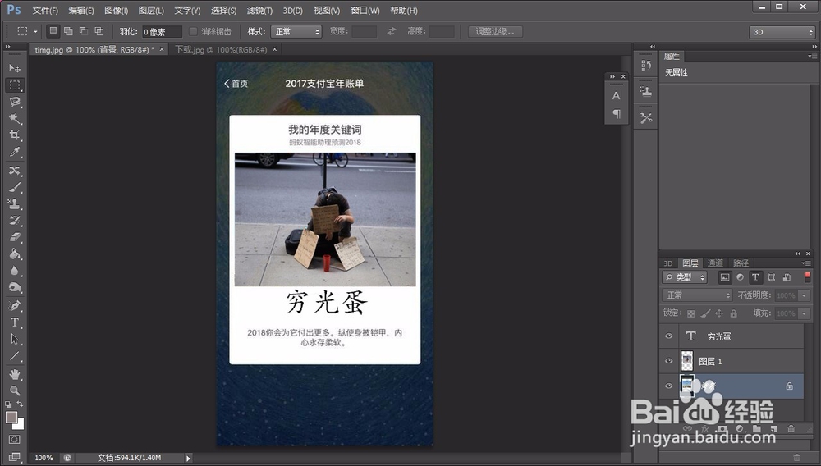The width and height of the screenshot is (821, 466).
Task: Select the Clone Stamp tool
Action: tap(15, 204)
